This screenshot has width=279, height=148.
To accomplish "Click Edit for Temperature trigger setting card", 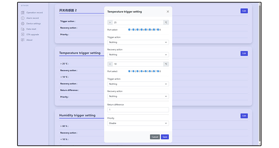I will 244,53.
